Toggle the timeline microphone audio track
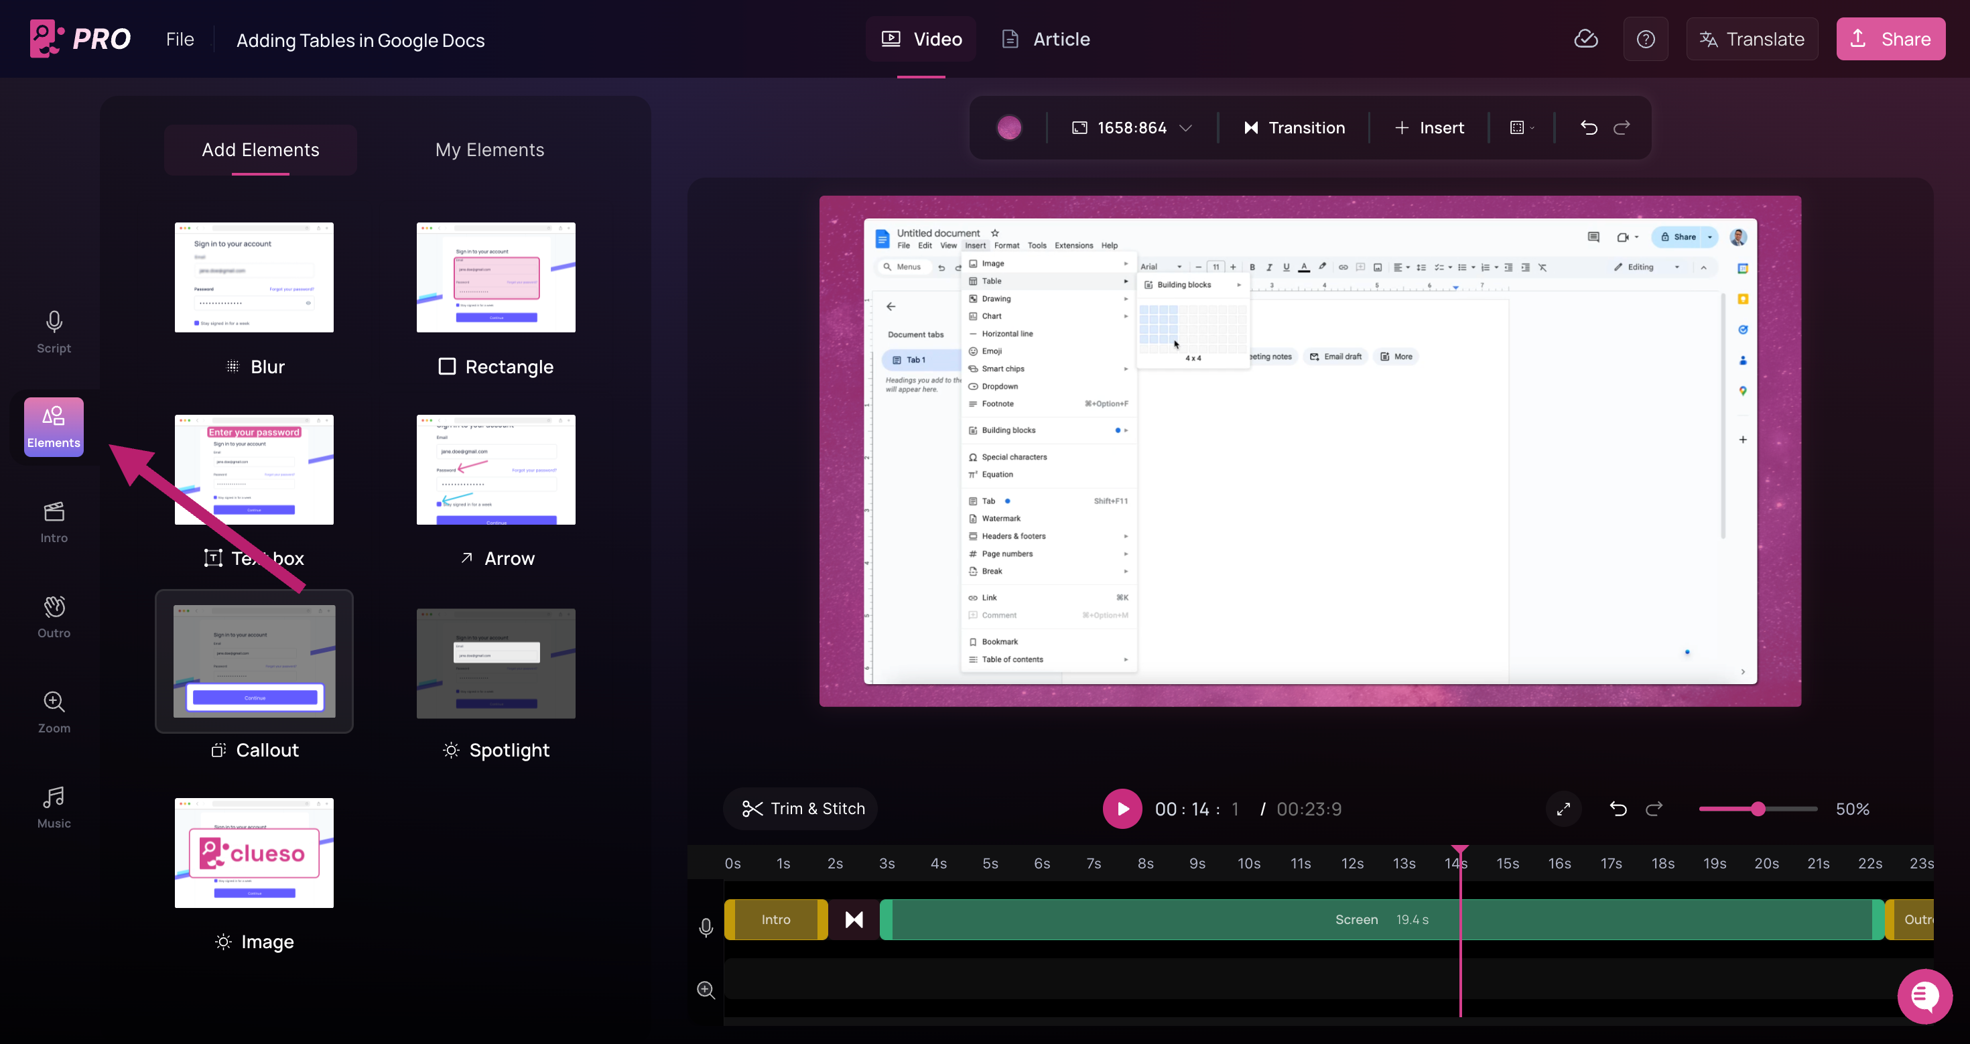Screen dimensions: 1970x1044 coord(706,927)
